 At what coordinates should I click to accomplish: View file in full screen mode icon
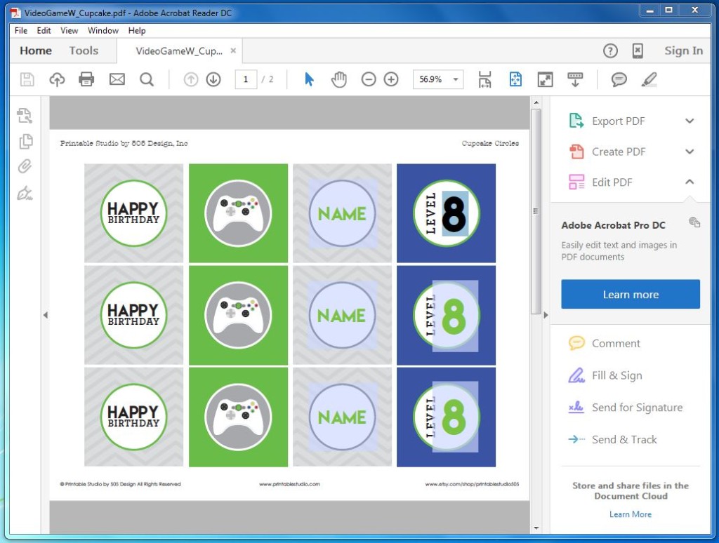coord(545,79)
